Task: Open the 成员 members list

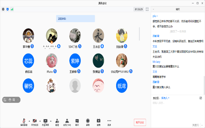Action: click(x=67, y=122)
